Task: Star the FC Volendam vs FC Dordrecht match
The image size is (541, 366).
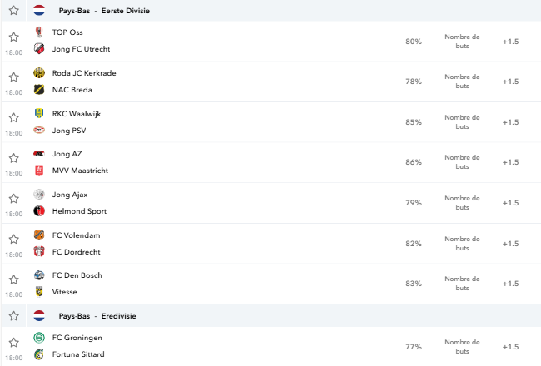Action: [14, 239]
